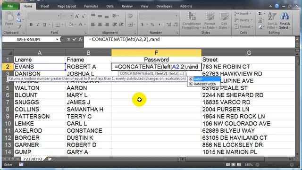Toggle Align Text Right

(107, 25)
